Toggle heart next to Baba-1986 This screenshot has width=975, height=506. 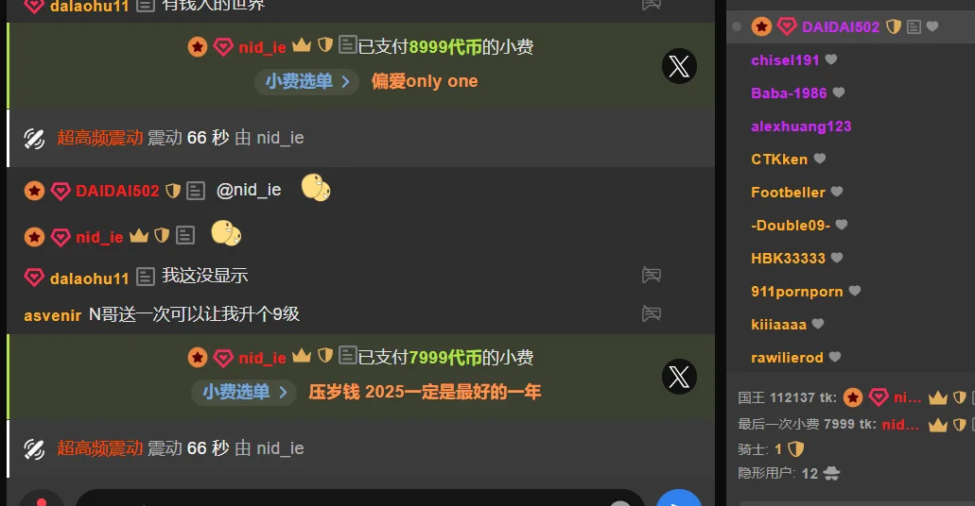tap(838, 93)
